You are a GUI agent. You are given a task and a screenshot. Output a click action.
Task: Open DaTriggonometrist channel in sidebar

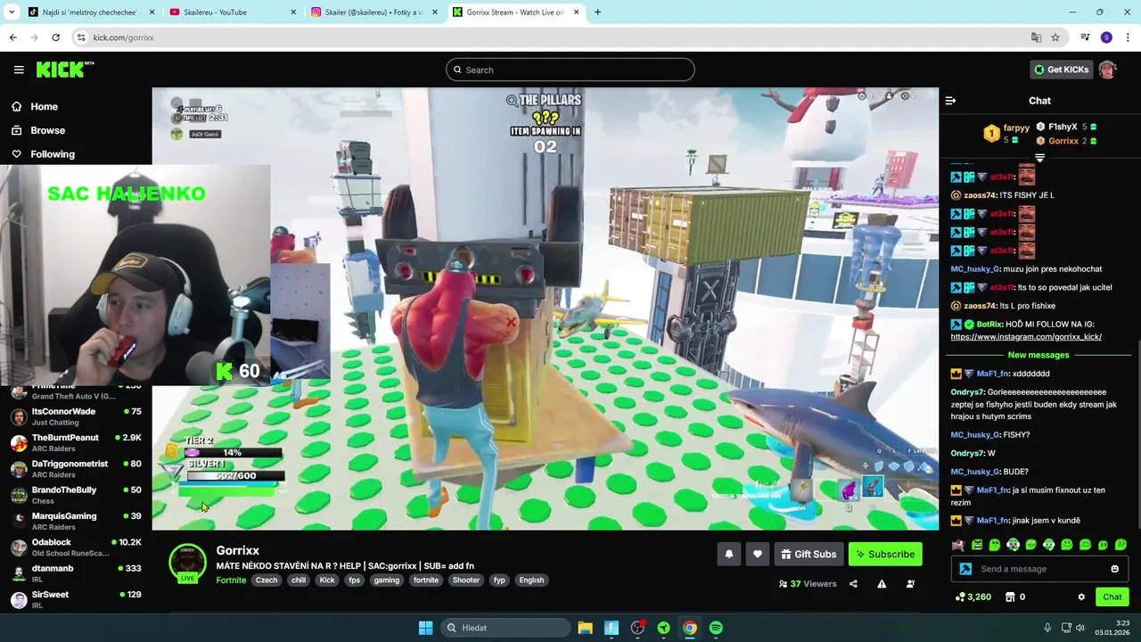pos(77,469)
